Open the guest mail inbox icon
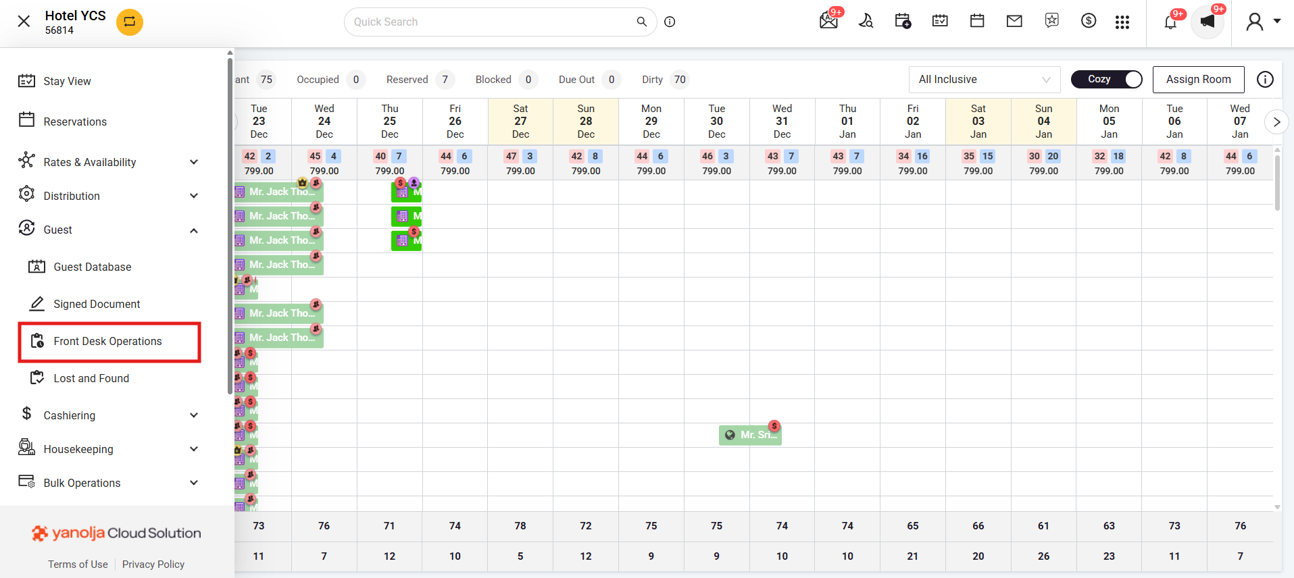 (x=829, y=21)
